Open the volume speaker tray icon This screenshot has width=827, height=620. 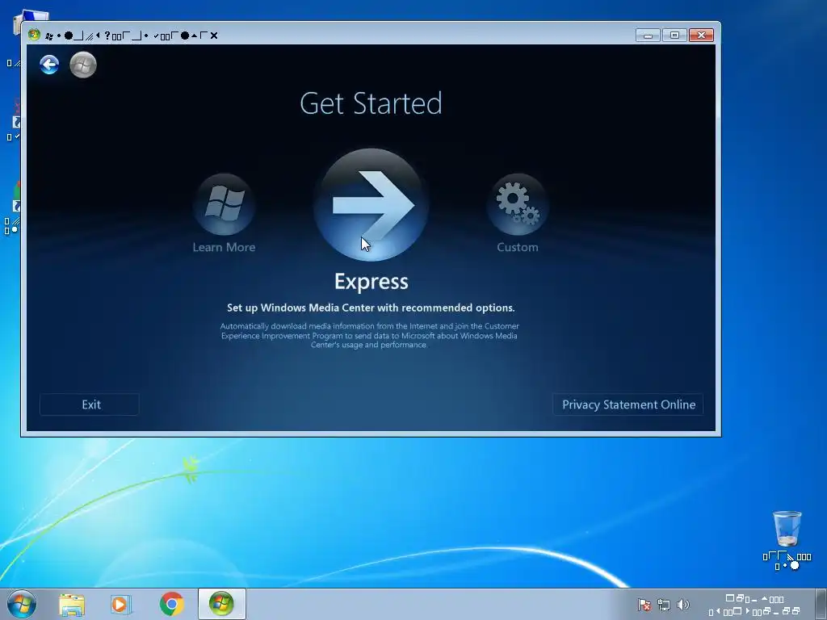click(x=683, y=605)
